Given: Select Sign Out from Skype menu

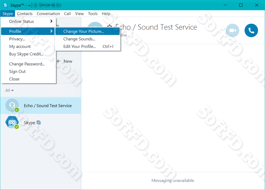Looking at the screenshot, I should [x=28, y=72].
